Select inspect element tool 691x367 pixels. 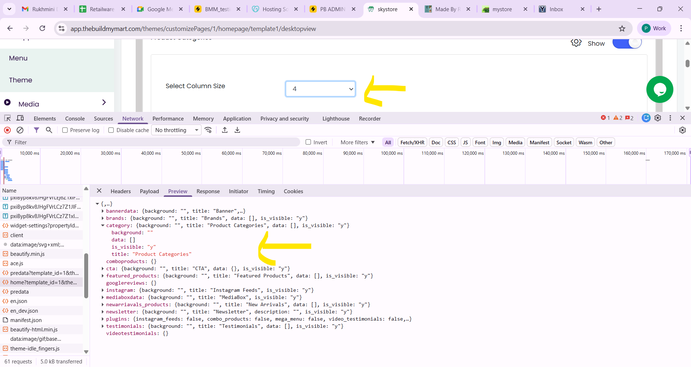click(7, 118)
